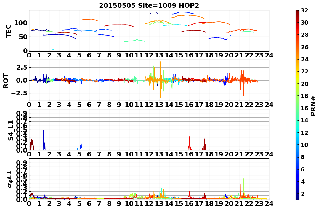Click hour 21 tick under the σφL1 panel
The height and width of the screenshot is (210, 319).
click(x=239, y=204)
